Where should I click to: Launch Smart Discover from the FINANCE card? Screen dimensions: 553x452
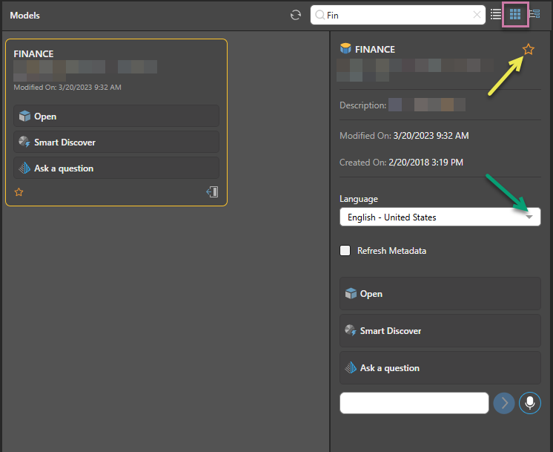[x=116, y=143]
